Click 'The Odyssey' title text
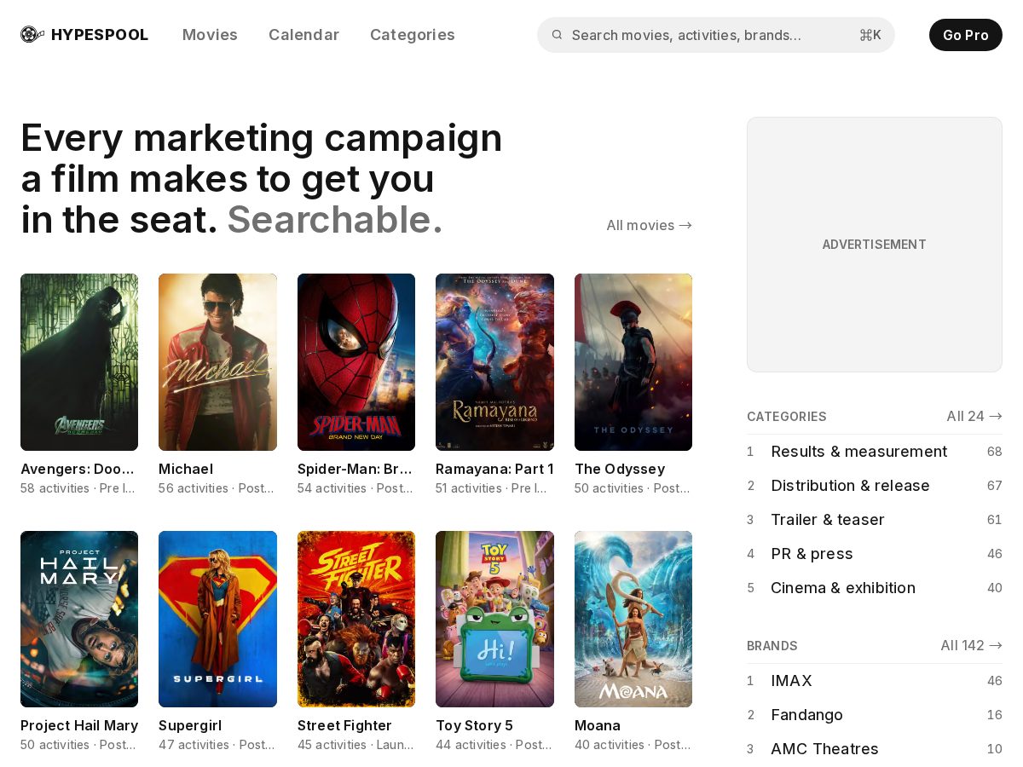This screenshot has width=1023, height=767. [620, 469]
